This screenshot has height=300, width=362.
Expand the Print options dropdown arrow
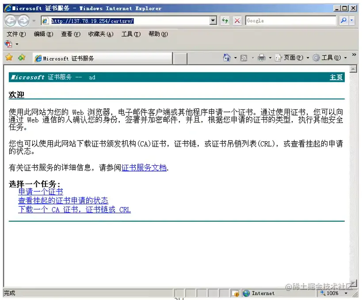pos(270,58)
